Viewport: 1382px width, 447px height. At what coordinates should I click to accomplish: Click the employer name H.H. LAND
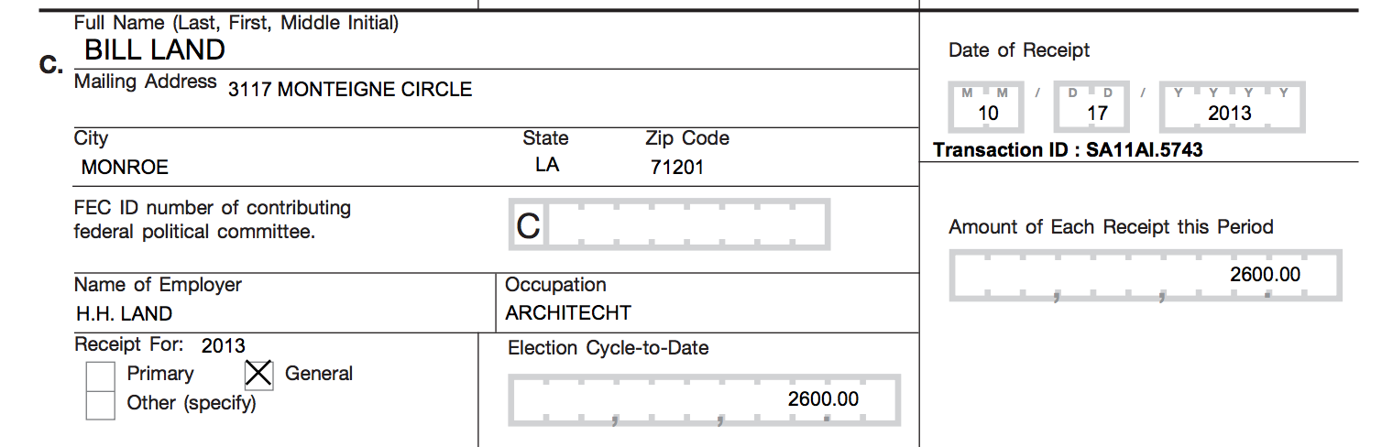[x=124, y=314]
